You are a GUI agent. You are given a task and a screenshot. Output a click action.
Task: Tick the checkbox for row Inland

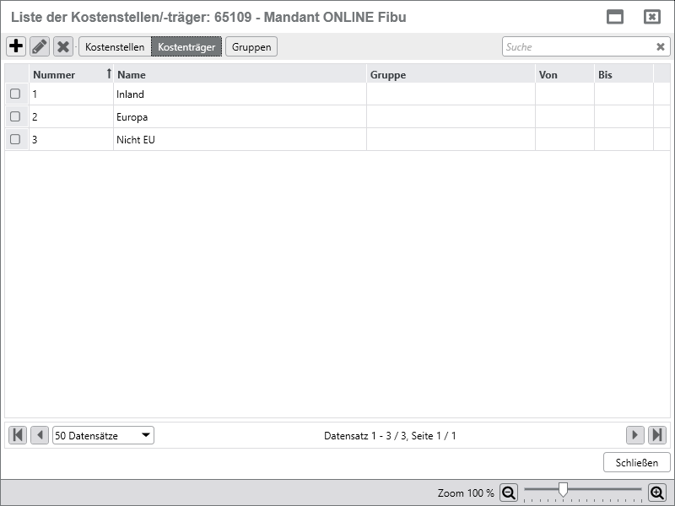tap(16, 94)
